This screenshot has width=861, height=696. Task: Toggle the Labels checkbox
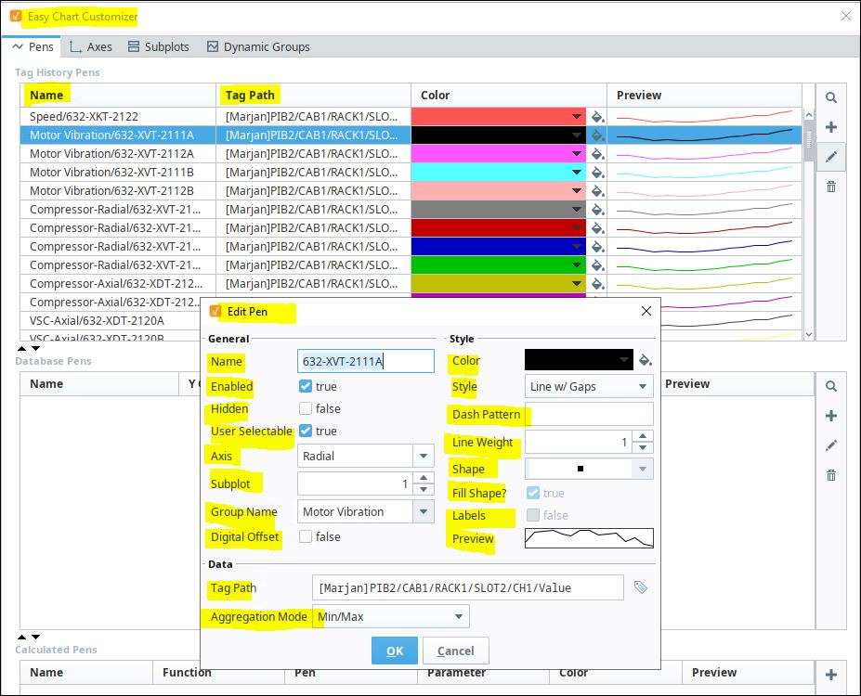532,515
